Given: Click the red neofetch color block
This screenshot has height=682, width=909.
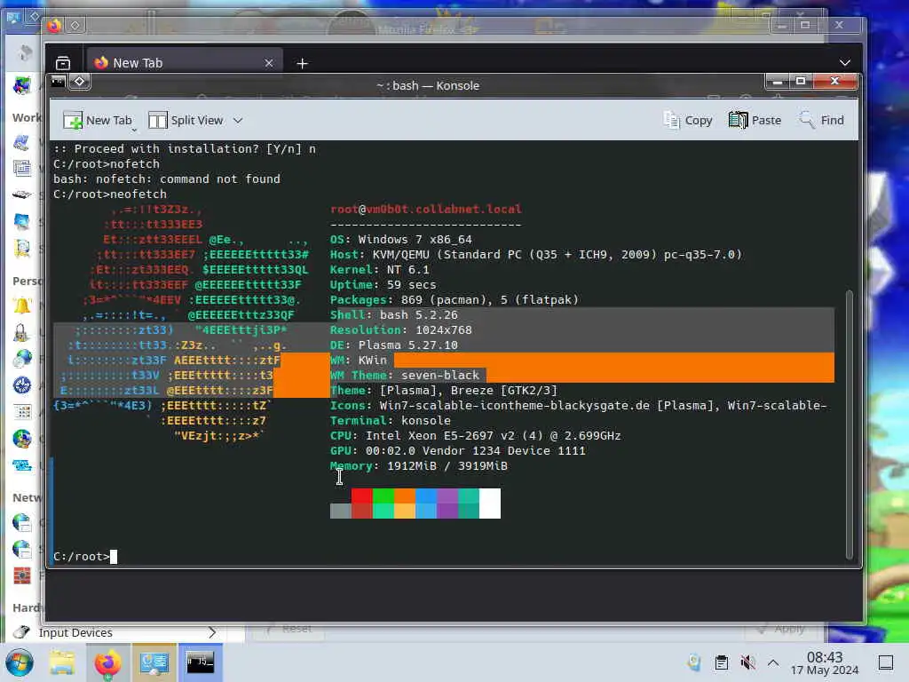Looking at the screenshot, I should click(362, 496).
